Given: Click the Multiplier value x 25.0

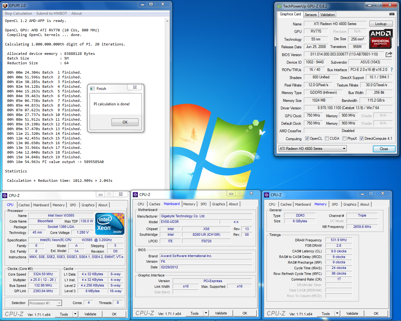Looking at the screenshot, I should [x=43, y=280].
